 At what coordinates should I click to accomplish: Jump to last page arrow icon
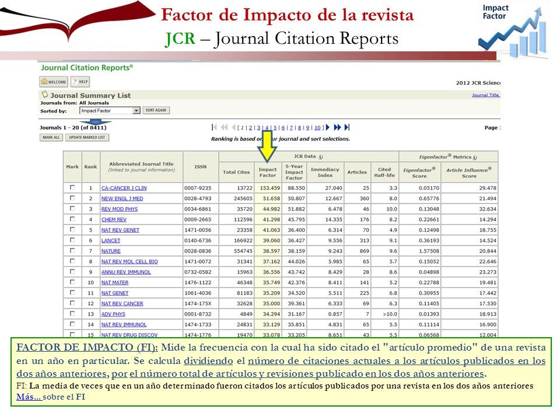coord(346,127)
